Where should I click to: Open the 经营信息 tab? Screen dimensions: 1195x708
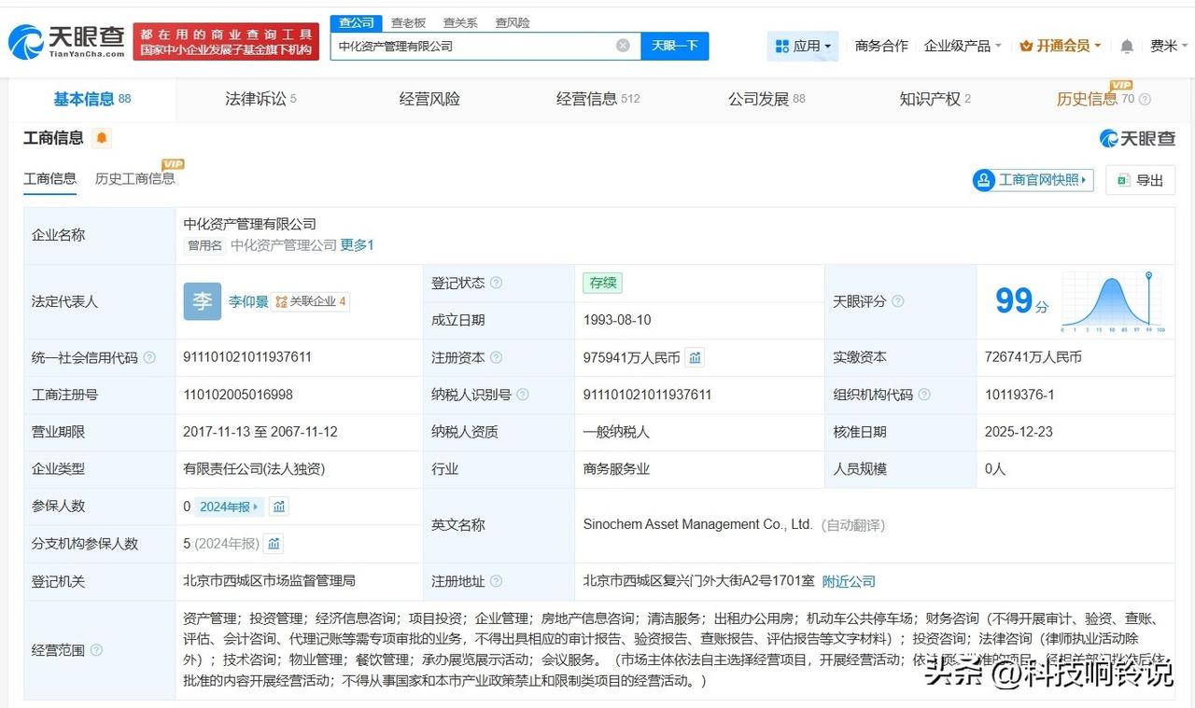(598, 99)
